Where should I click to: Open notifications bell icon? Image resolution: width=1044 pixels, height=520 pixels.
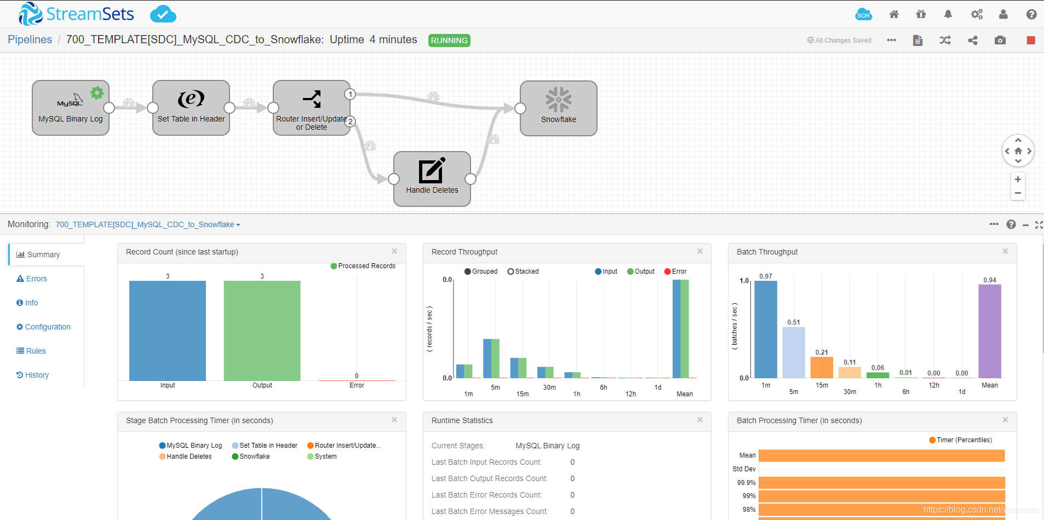pyautogui.click(x=948, y=14)
